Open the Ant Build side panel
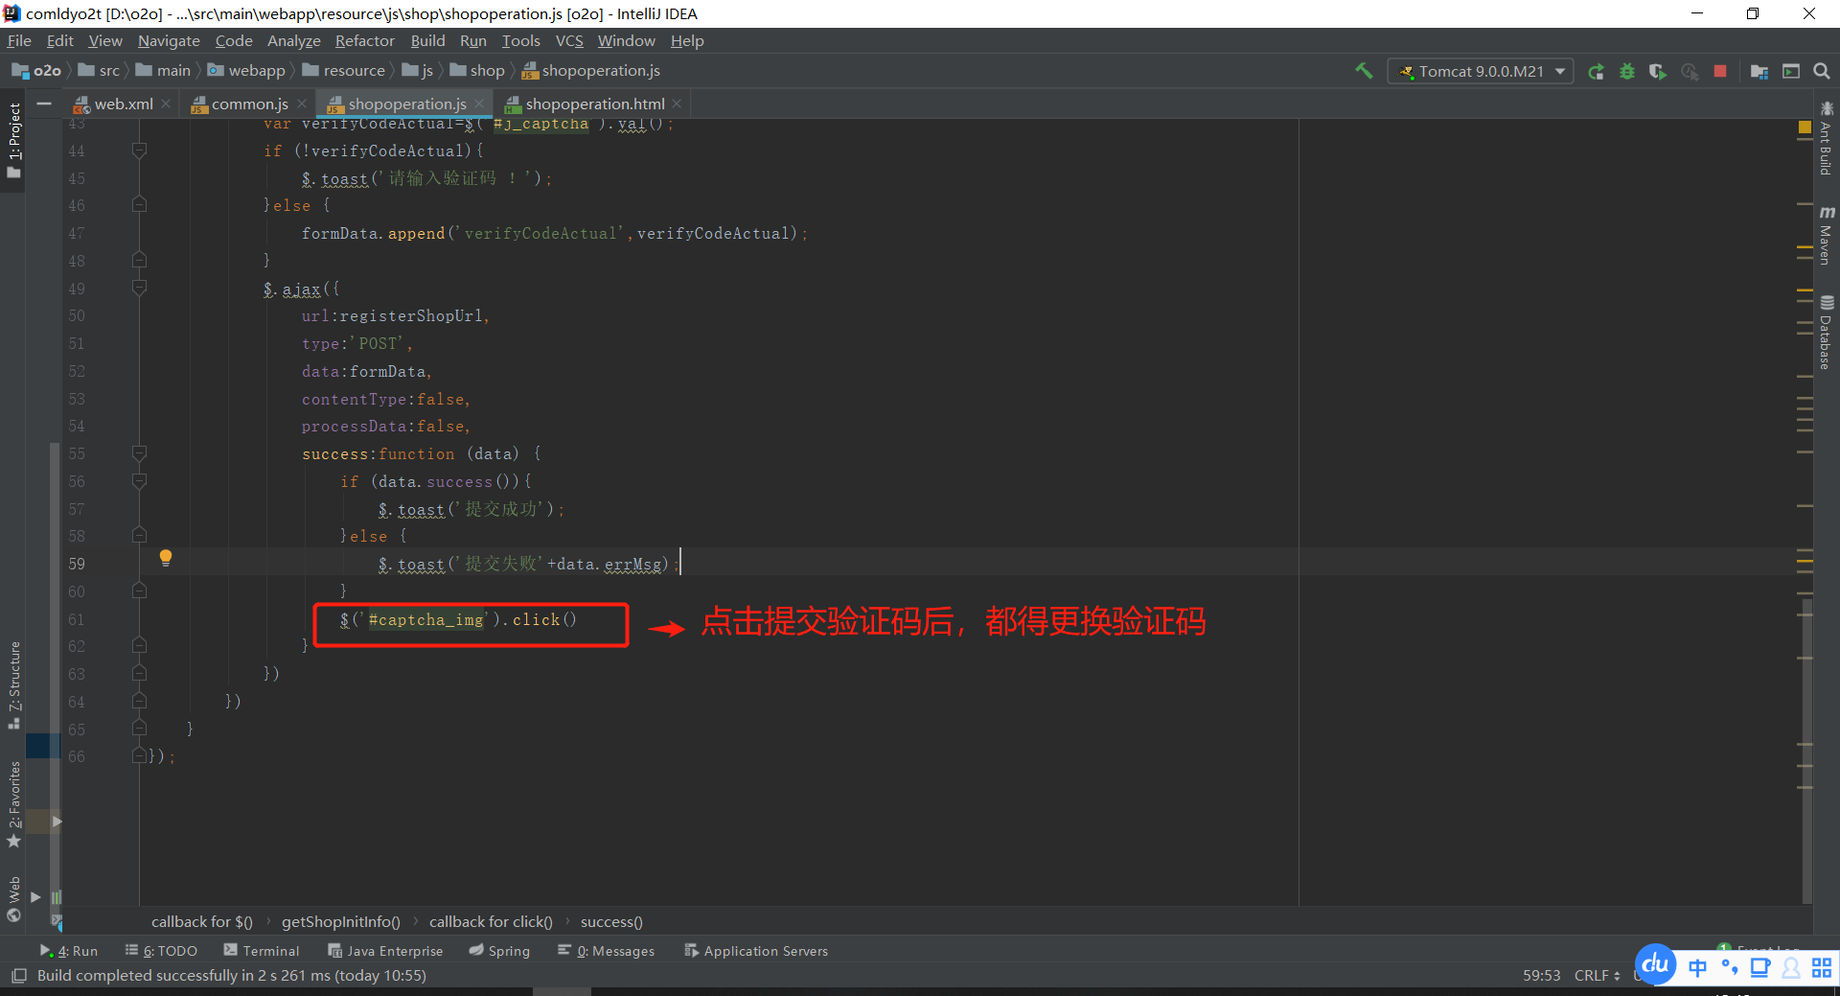Screen dimensions: 1840x996 coord(1826,139)
